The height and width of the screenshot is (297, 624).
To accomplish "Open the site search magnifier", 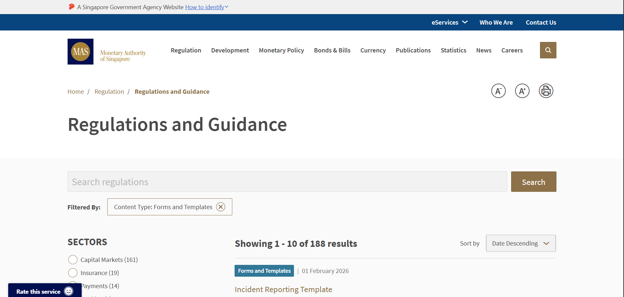I will pyautogui.click(x=548, y=50).
